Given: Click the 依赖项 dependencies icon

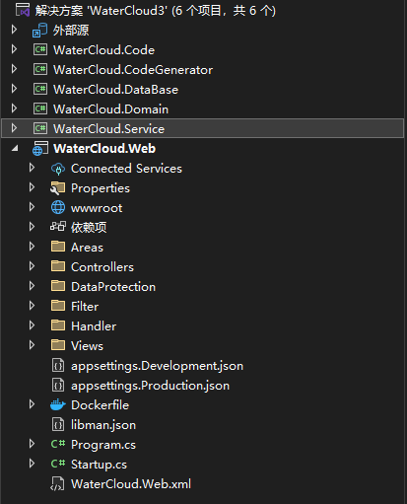Looking at the screenshot, I should [58, 227].
